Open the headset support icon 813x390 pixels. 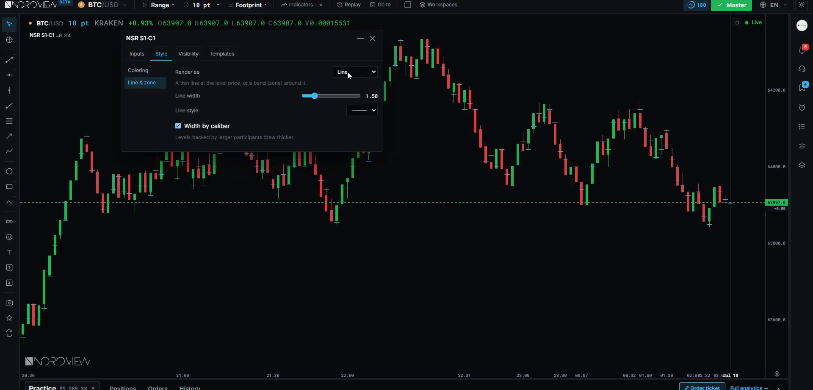click(802, 69)
